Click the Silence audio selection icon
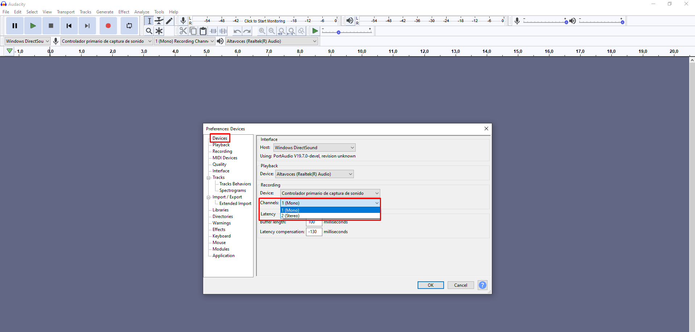 [x=223, y=31]
